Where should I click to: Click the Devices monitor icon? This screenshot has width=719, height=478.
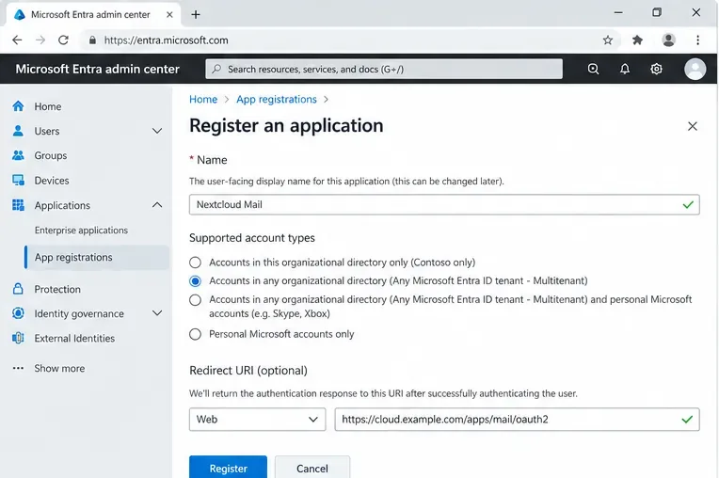(x=18, y=180)
